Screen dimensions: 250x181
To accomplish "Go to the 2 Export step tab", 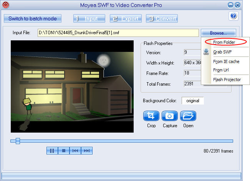I will (x=126, y=18).
